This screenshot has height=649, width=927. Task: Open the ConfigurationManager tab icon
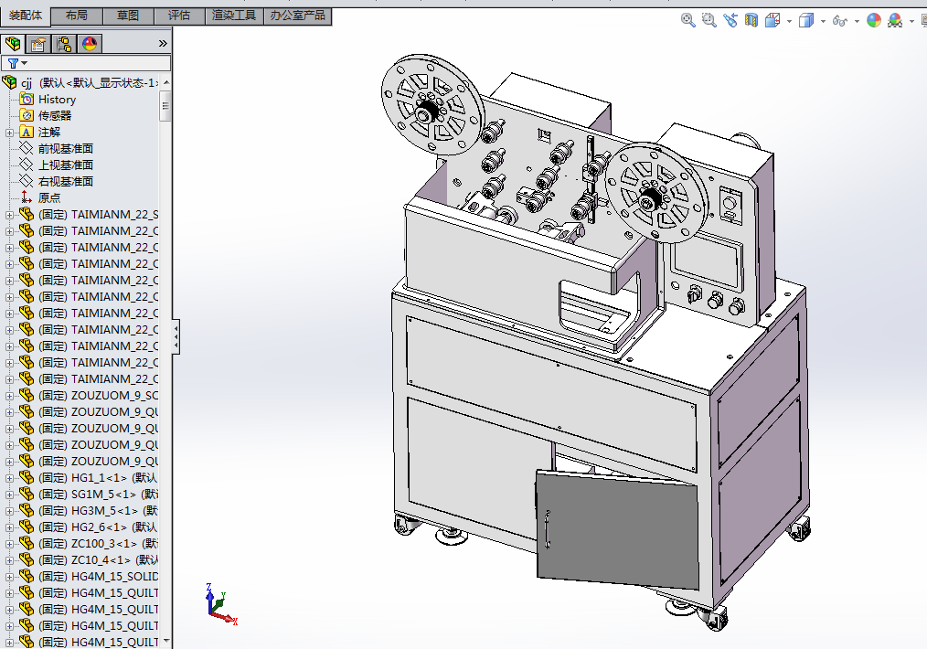click(64, 44)
